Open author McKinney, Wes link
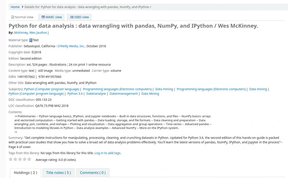The width and height of the screenshot is (288, 178). (x=31, y=33)
